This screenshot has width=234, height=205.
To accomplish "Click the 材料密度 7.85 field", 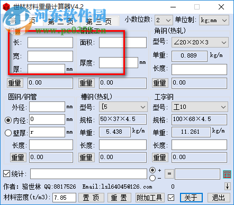I will 64,198.
